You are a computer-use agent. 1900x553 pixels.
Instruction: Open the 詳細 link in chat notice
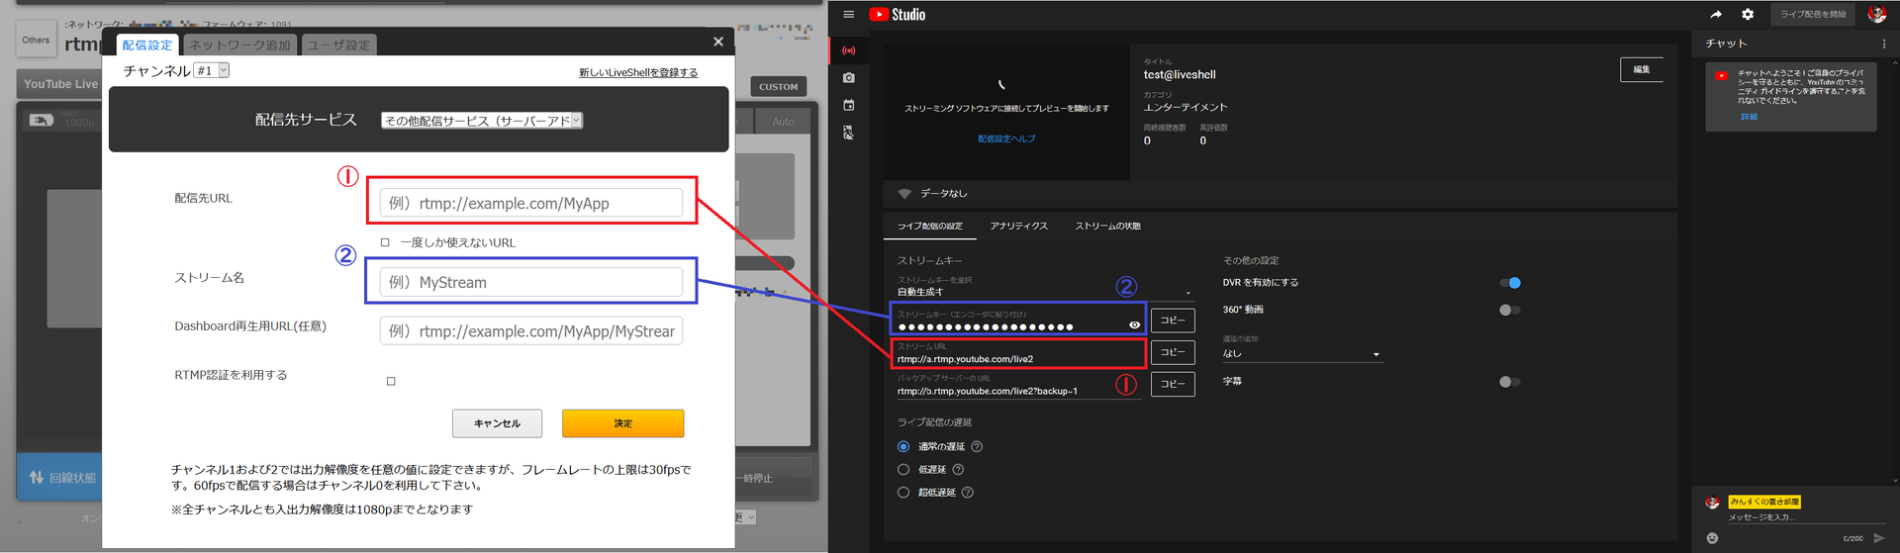click(1750, 117)
